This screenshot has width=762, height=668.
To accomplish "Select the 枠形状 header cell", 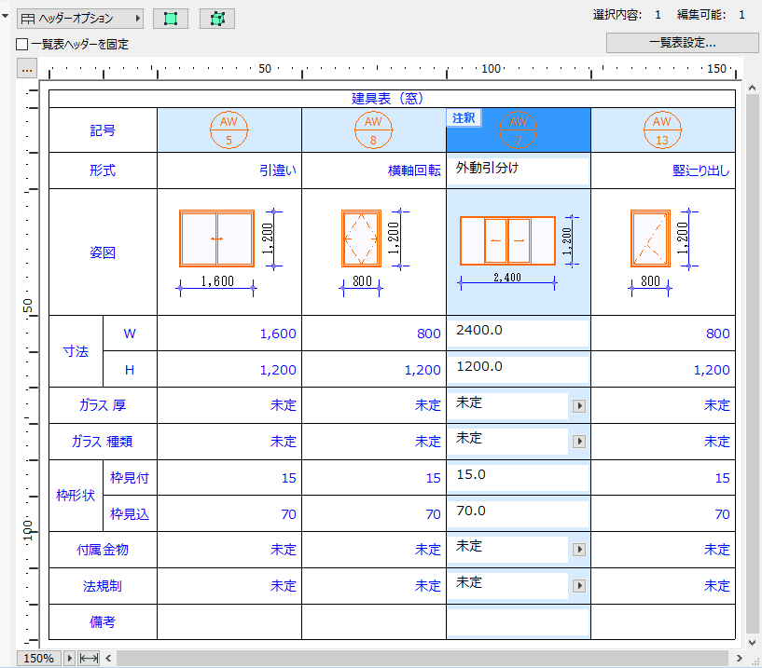I will (76, 495).
